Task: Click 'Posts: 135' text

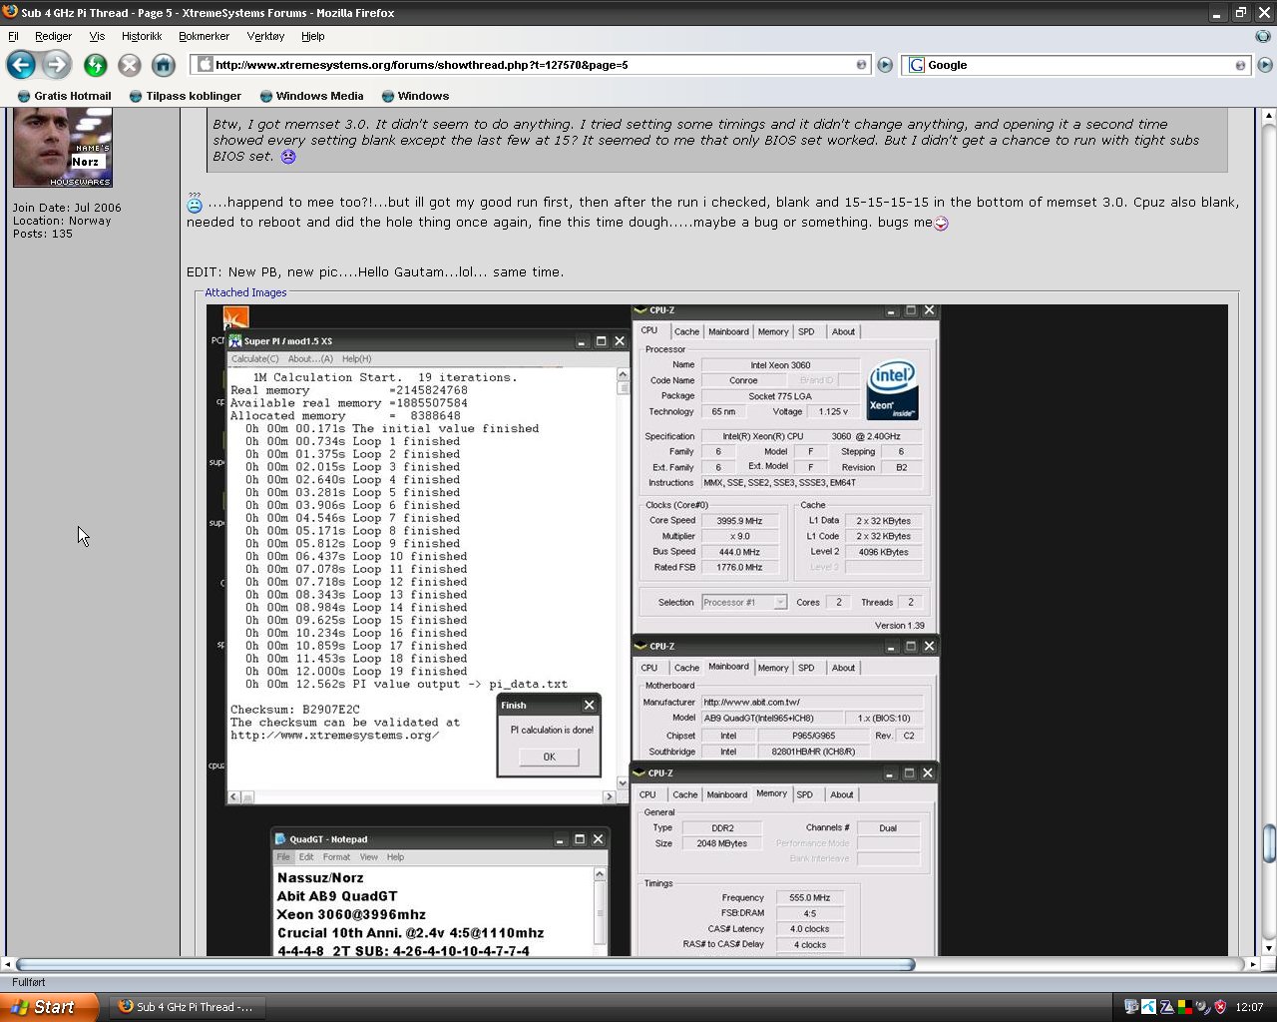Action: click(43, 234)
